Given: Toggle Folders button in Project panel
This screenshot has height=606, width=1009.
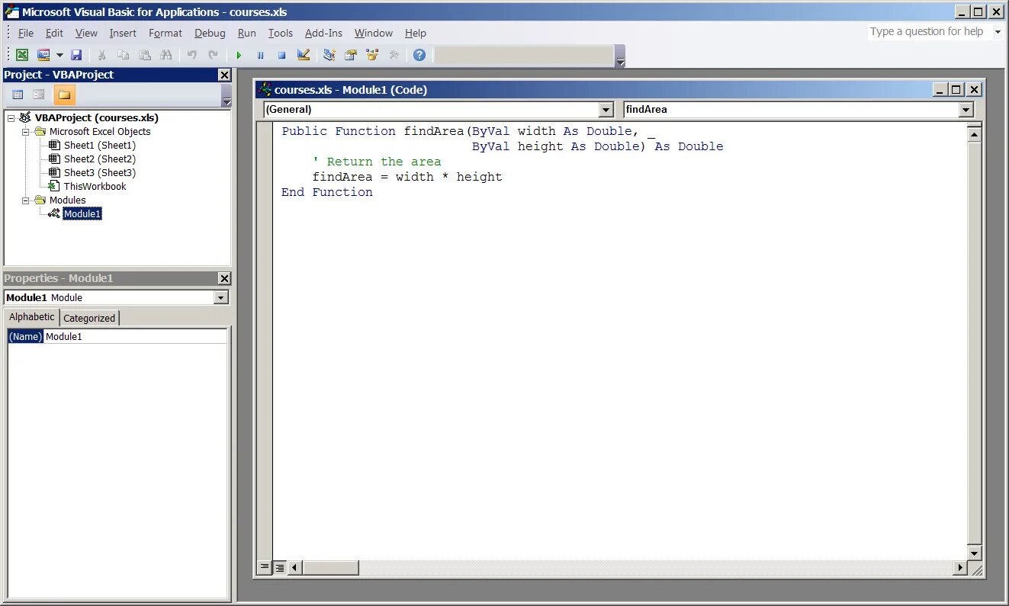Looking at the screenshot, I should pyautogui.click(x=65, y=95).
